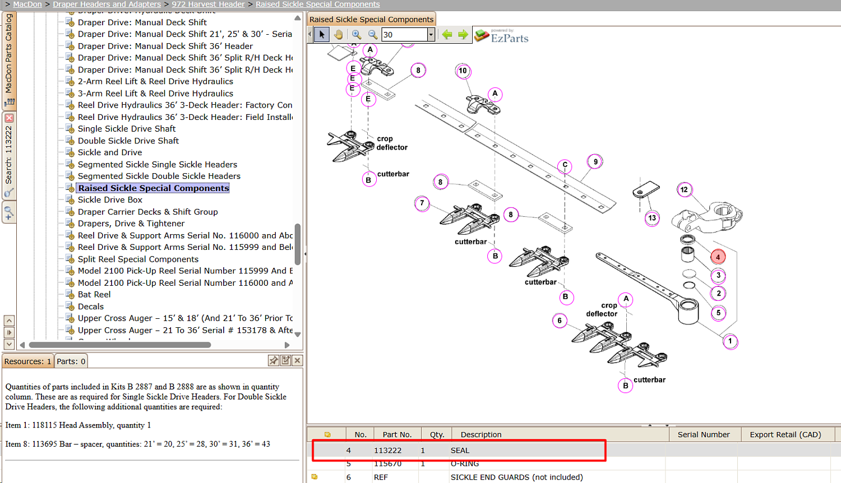
Task: Click the up chevron button beside the tree
Action: (x=9, y=321)
